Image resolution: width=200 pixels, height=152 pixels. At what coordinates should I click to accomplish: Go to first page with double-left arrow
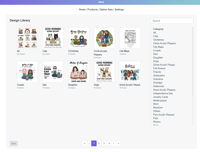pyautogui.click(x=84, y=143)
